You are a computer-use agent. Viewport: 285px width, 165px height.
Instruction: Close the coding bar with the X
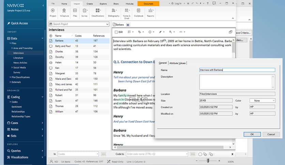tap(232, 154)
